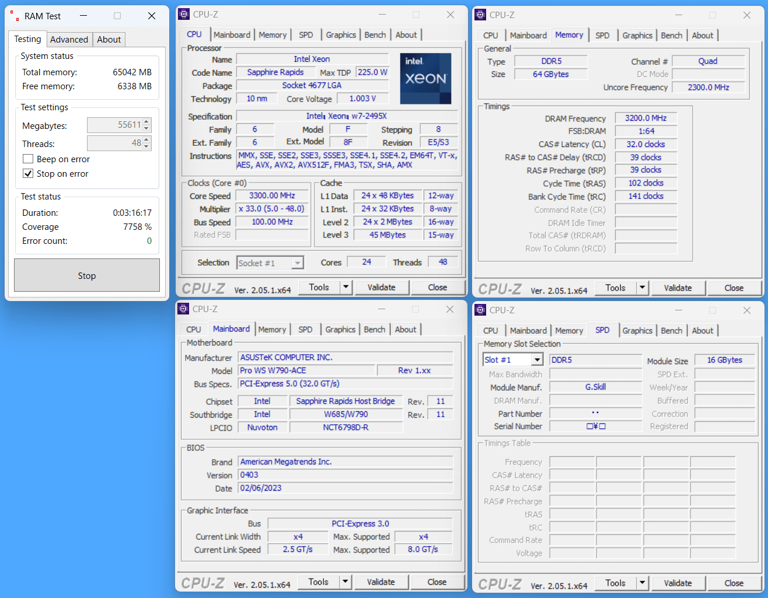Click Tools button in the Memory-tab CPU-Z window
The image size is (768, 598).
[616, 288]
